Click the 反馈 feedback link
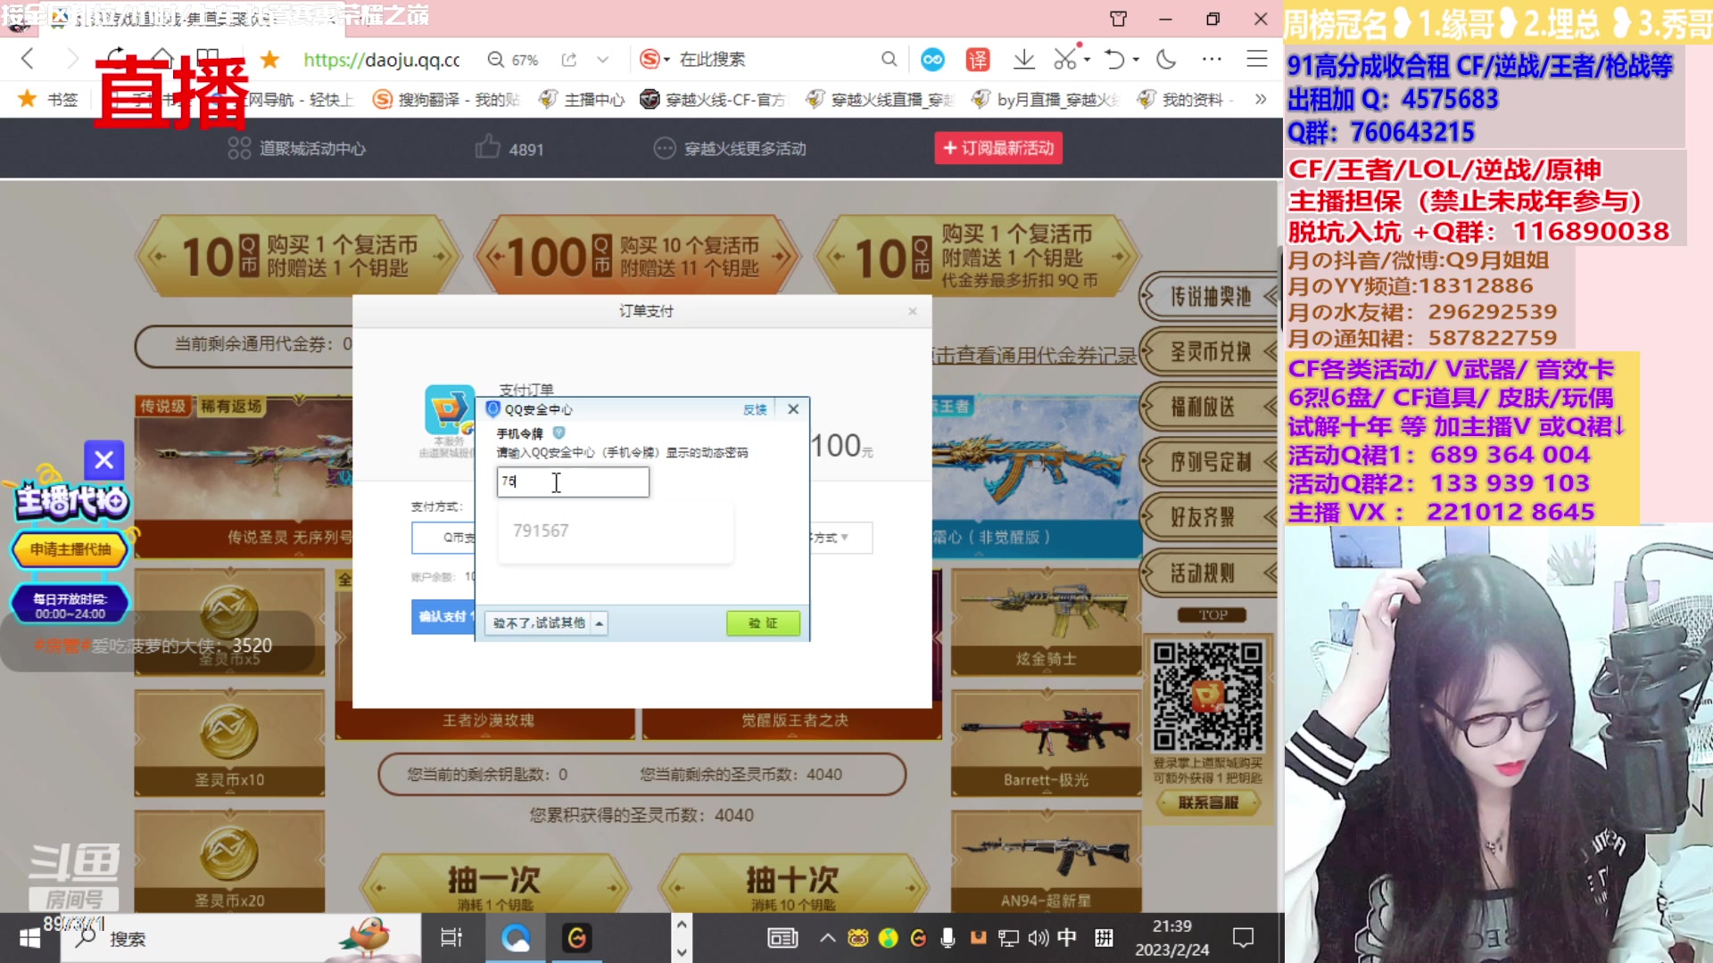This screenshot has height=963, width=1713. [x=755, y=409]
